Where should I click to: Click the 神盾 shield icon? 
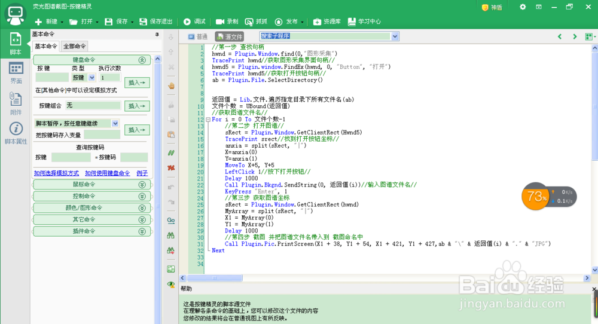[492, 7]
